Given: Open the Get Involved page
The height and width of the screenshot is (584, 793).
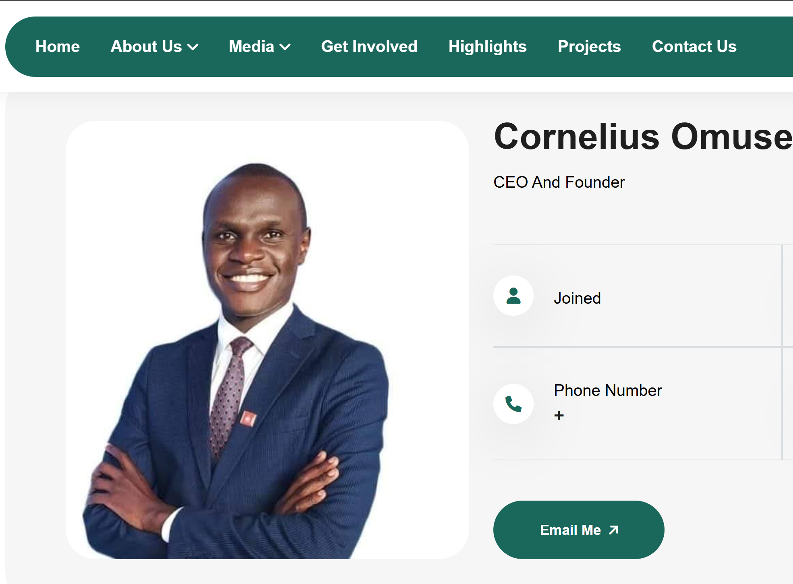Looking at the screenshot, I should click(369, 47).
